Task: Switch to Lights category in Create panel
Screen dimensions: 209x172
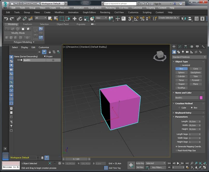Action: click(x=183, y=52)
